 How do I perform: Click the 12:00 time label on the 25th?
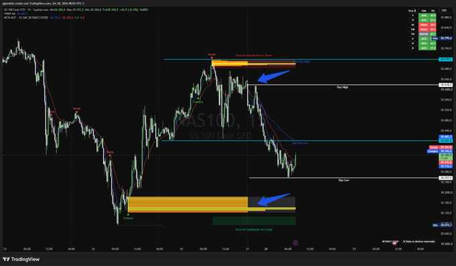click(x=225, y=249)
